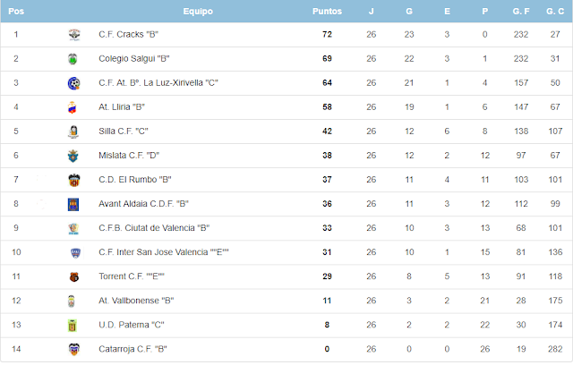Click the Catarroja C.F. "B" crest

click(x=74, y=349)
